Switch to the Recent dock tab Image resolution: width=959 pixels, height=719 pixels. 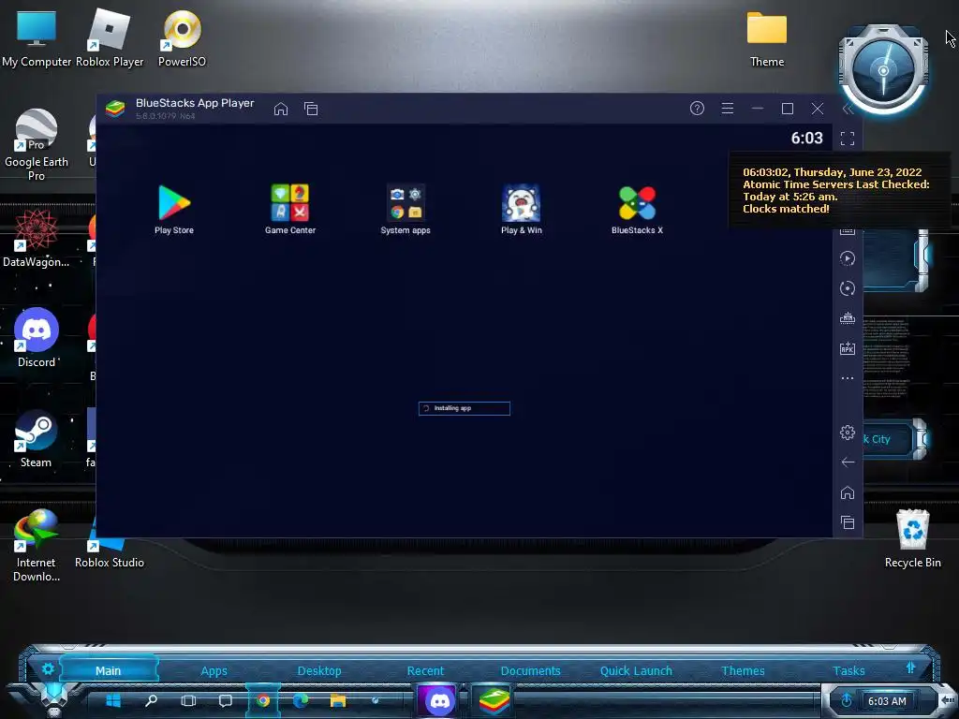pos(425,670)
